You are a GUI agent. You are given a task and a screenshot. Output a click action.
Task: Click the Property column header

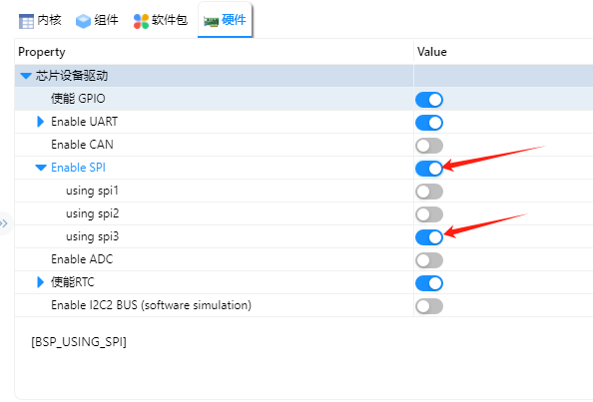[42, 52]
